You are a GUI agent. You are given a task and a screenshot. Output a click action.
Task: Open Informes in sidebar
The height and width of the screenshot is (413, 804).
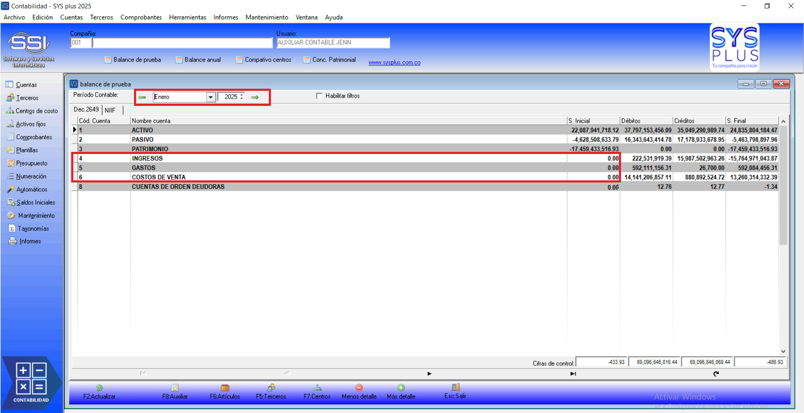25,241
